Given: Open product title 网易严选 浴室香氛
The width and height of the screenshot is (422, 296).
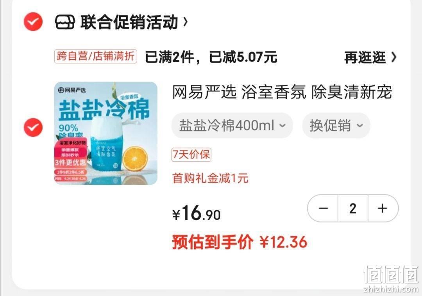Looking at the screenshot, I should coord(282,92).
